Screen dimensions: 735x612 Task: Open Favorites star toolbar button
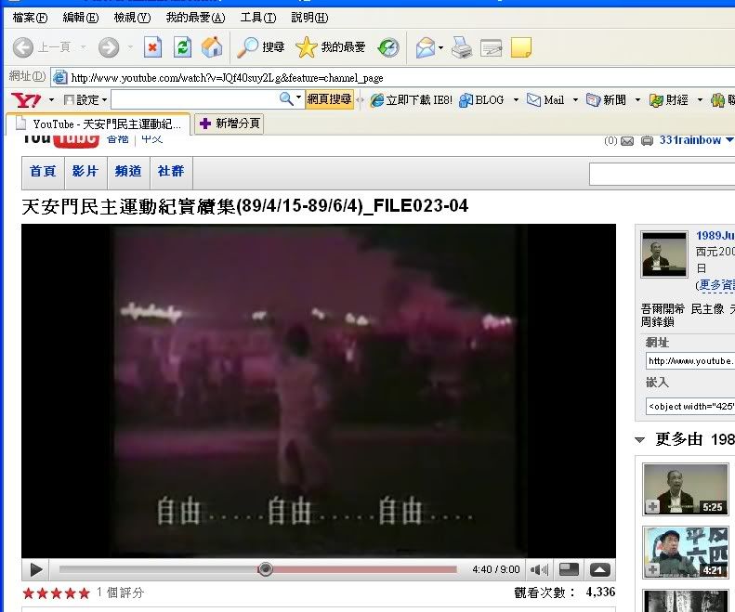331,47
